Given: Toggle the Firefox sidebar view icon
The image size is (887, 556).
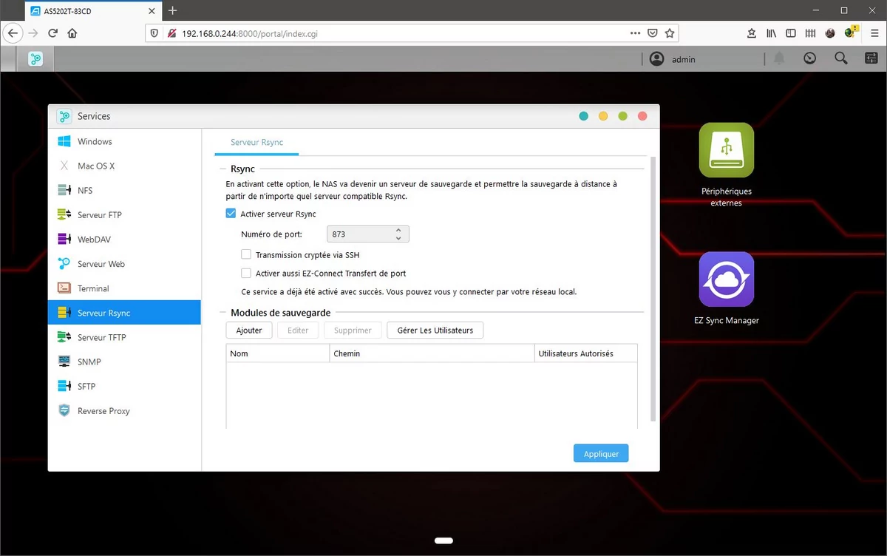Looking at the screenshot, I should [791, 33].
